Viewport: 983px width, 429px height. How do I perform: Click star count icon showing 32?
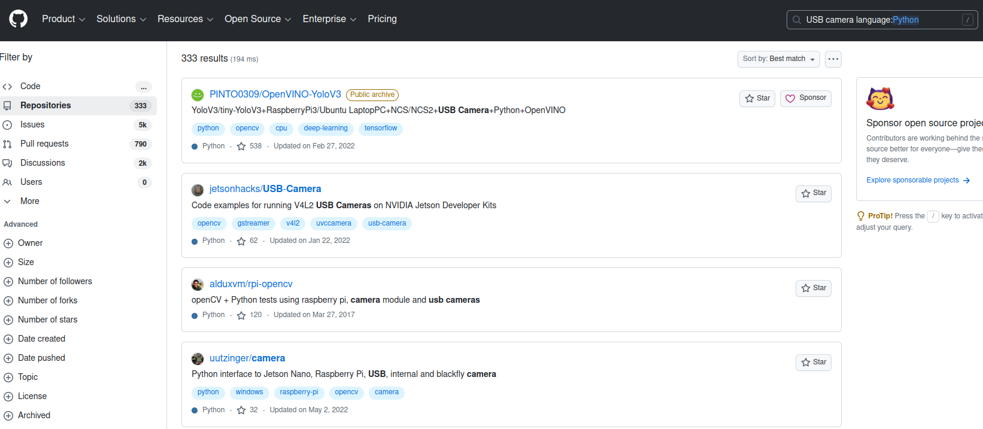(x=241, y=410)
